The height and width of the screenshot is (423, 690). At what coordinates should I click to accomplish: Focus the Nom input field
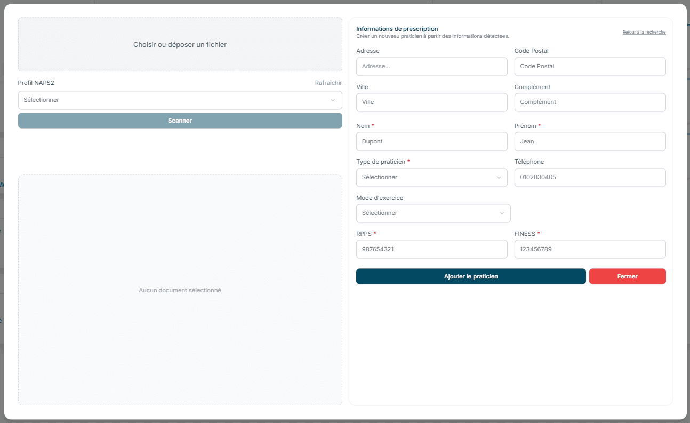pyautogui.click(x=432, y=142)
